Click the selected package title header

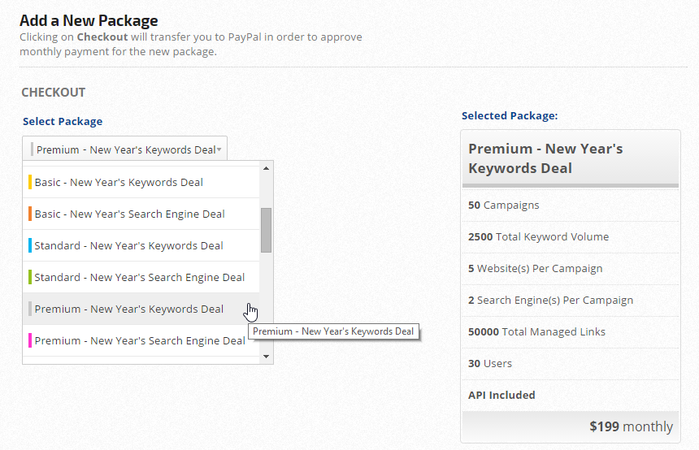pos(570,158)
